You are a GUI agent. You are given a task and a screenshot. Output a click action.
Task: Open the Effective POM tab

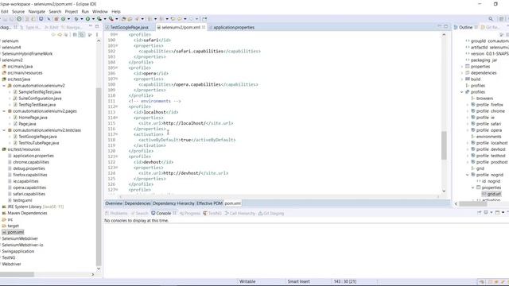210,203
